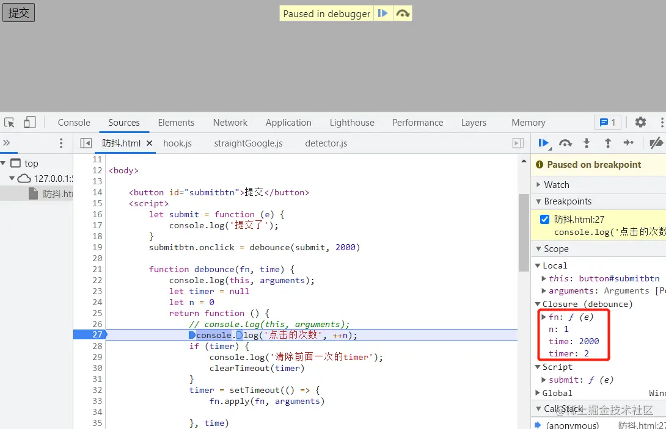
Task: Deactivate breakpoints icon
Action: click(656, 143)
